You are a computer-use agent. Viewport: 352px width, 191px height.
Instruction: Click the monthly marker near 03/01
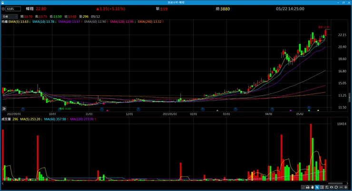pos(235,110)
